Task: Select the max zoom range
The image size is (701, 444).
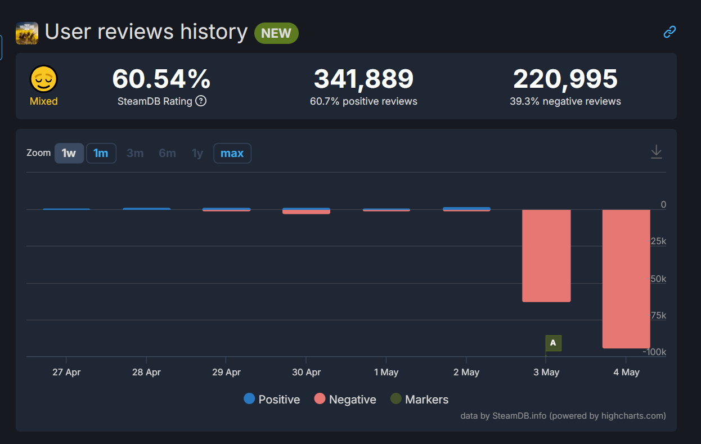Action: pos(232,153)
